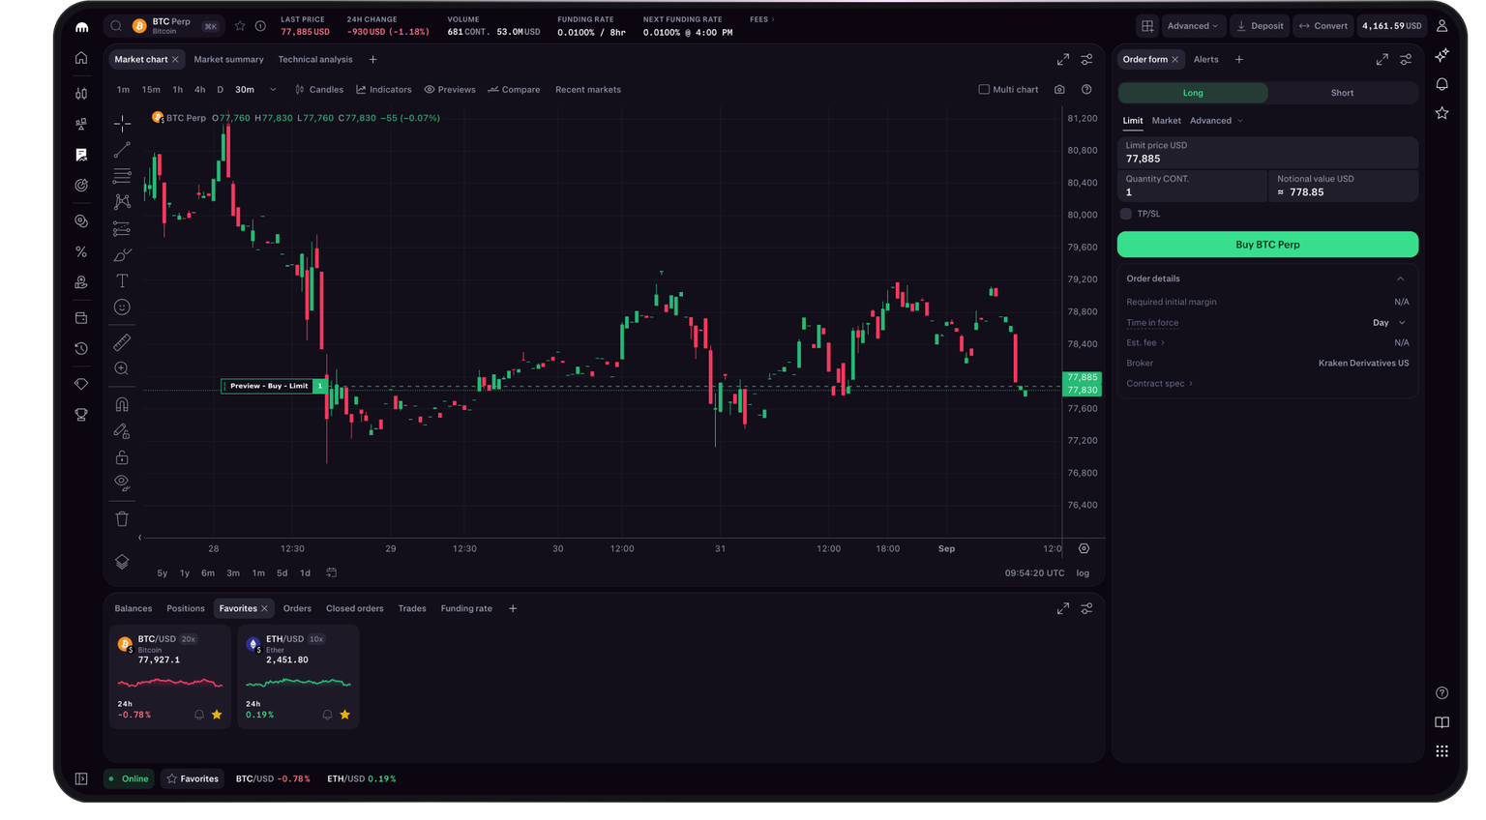
Task: Pick the brush drawing tool
Action: tap(122, 255)
